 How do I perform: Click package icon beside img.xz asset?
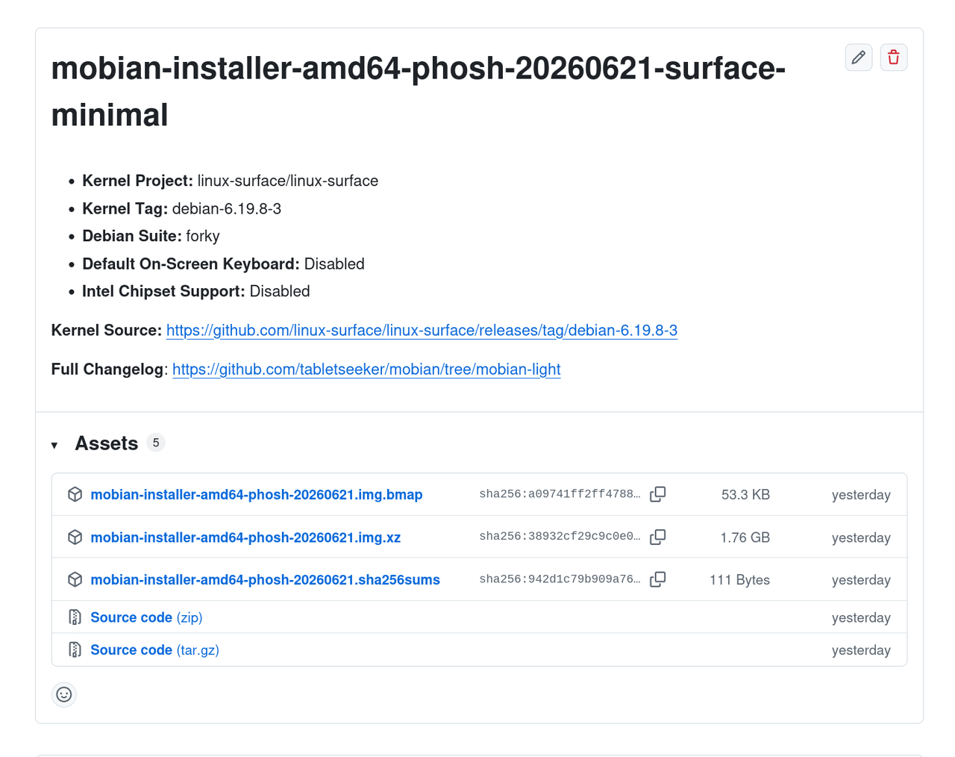pyautogui.click(x=75, y=537)
